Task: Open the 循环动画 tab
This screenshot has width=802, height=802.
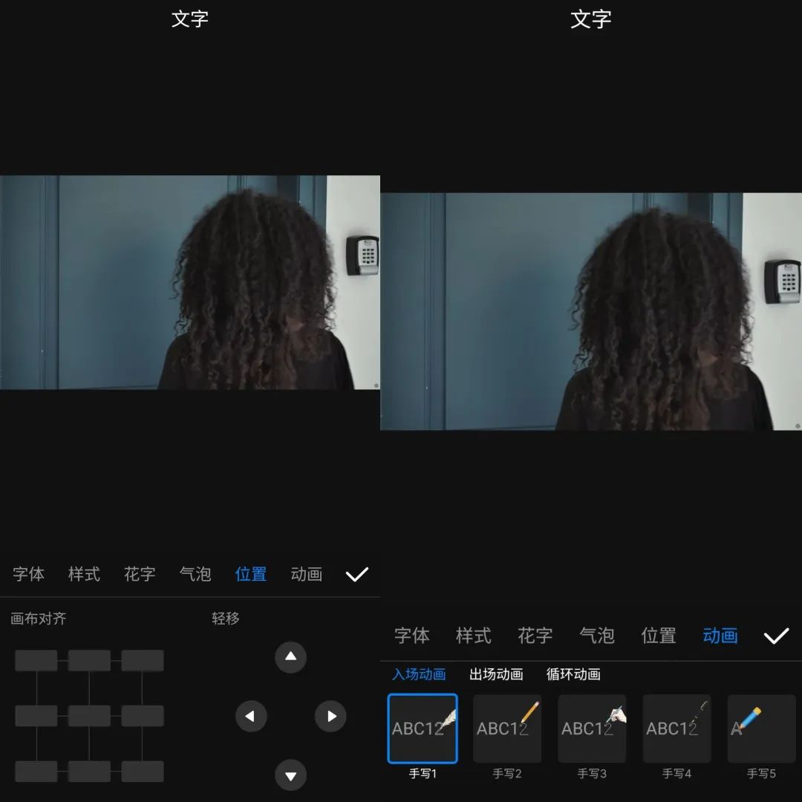Action: tap(573, 674)
